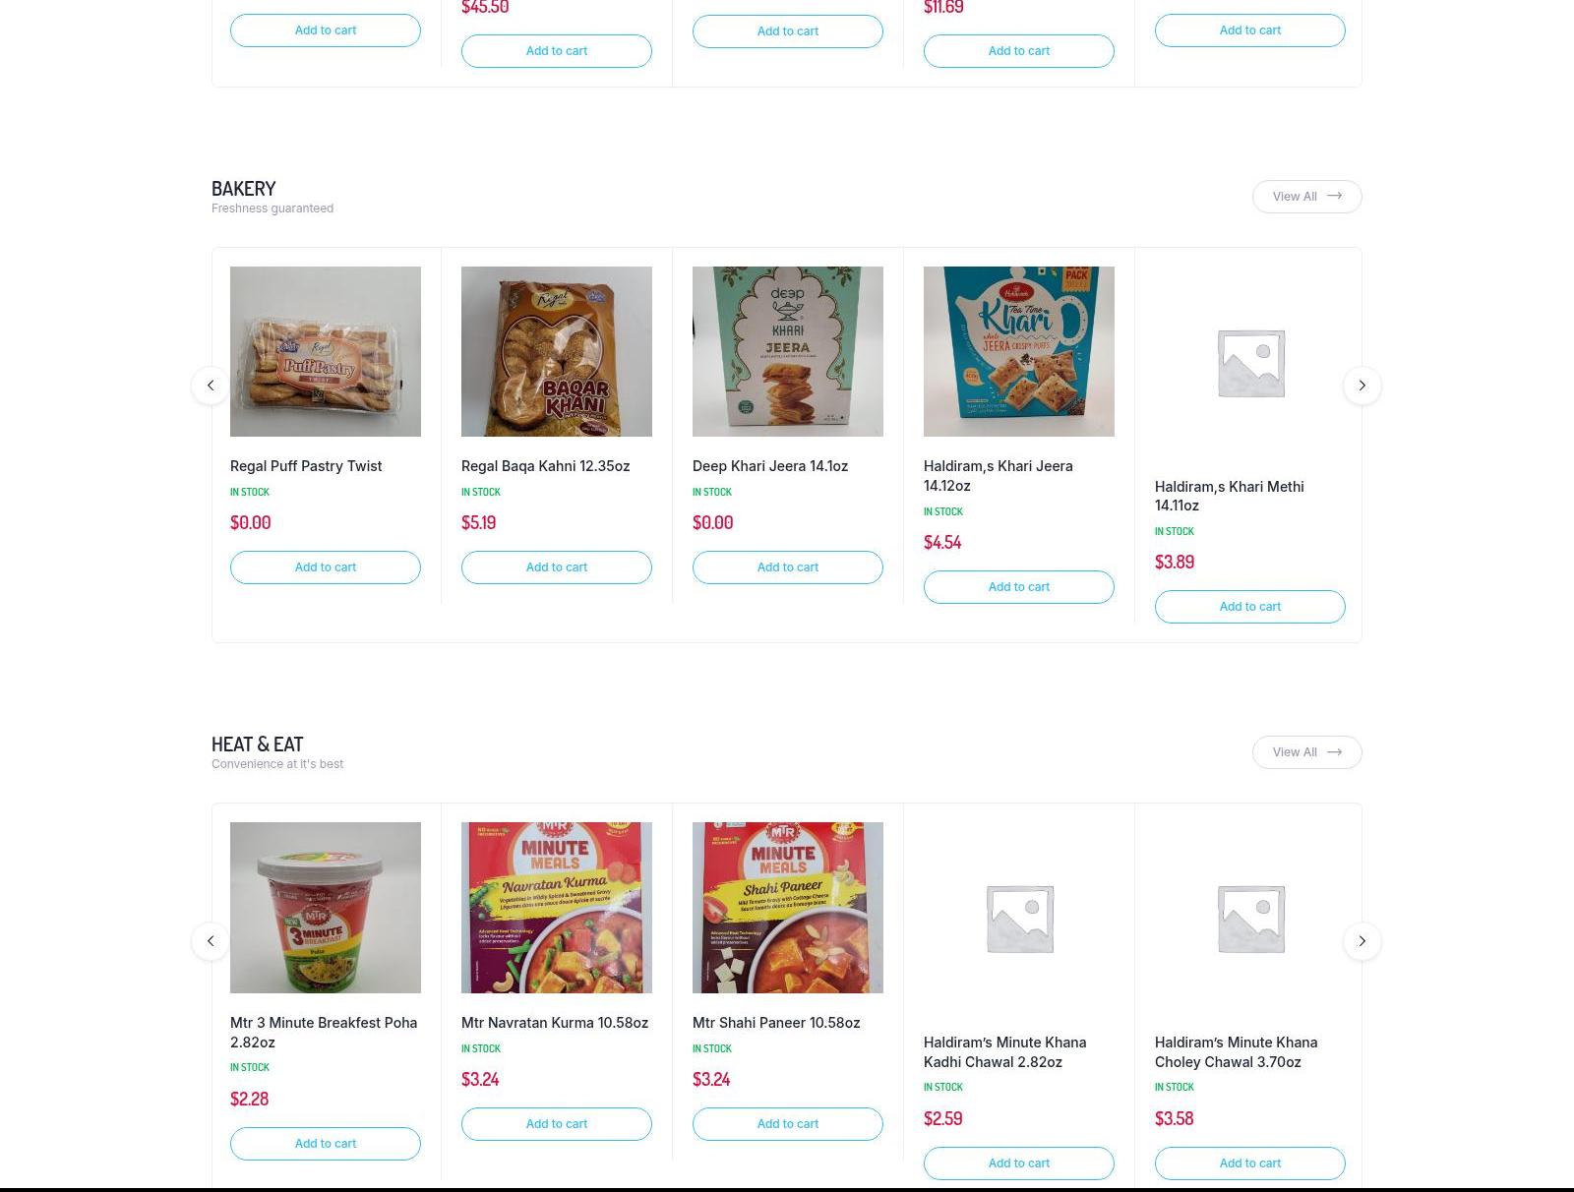Click Kadhi Chawal placeholder image icon
This screenshot has height=1192, width=1574.
coord(1019,918)
